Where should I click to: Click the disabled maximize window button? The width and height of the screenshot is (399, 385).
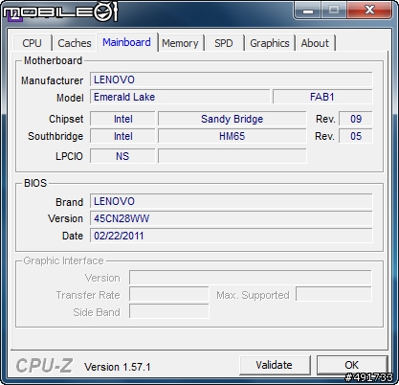tap(334, 11)
